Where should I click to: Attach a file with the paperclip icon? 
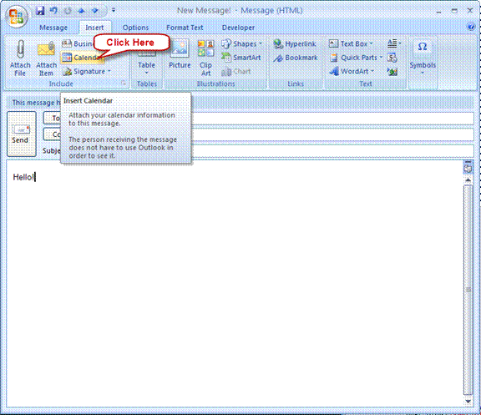coord(20,58)
